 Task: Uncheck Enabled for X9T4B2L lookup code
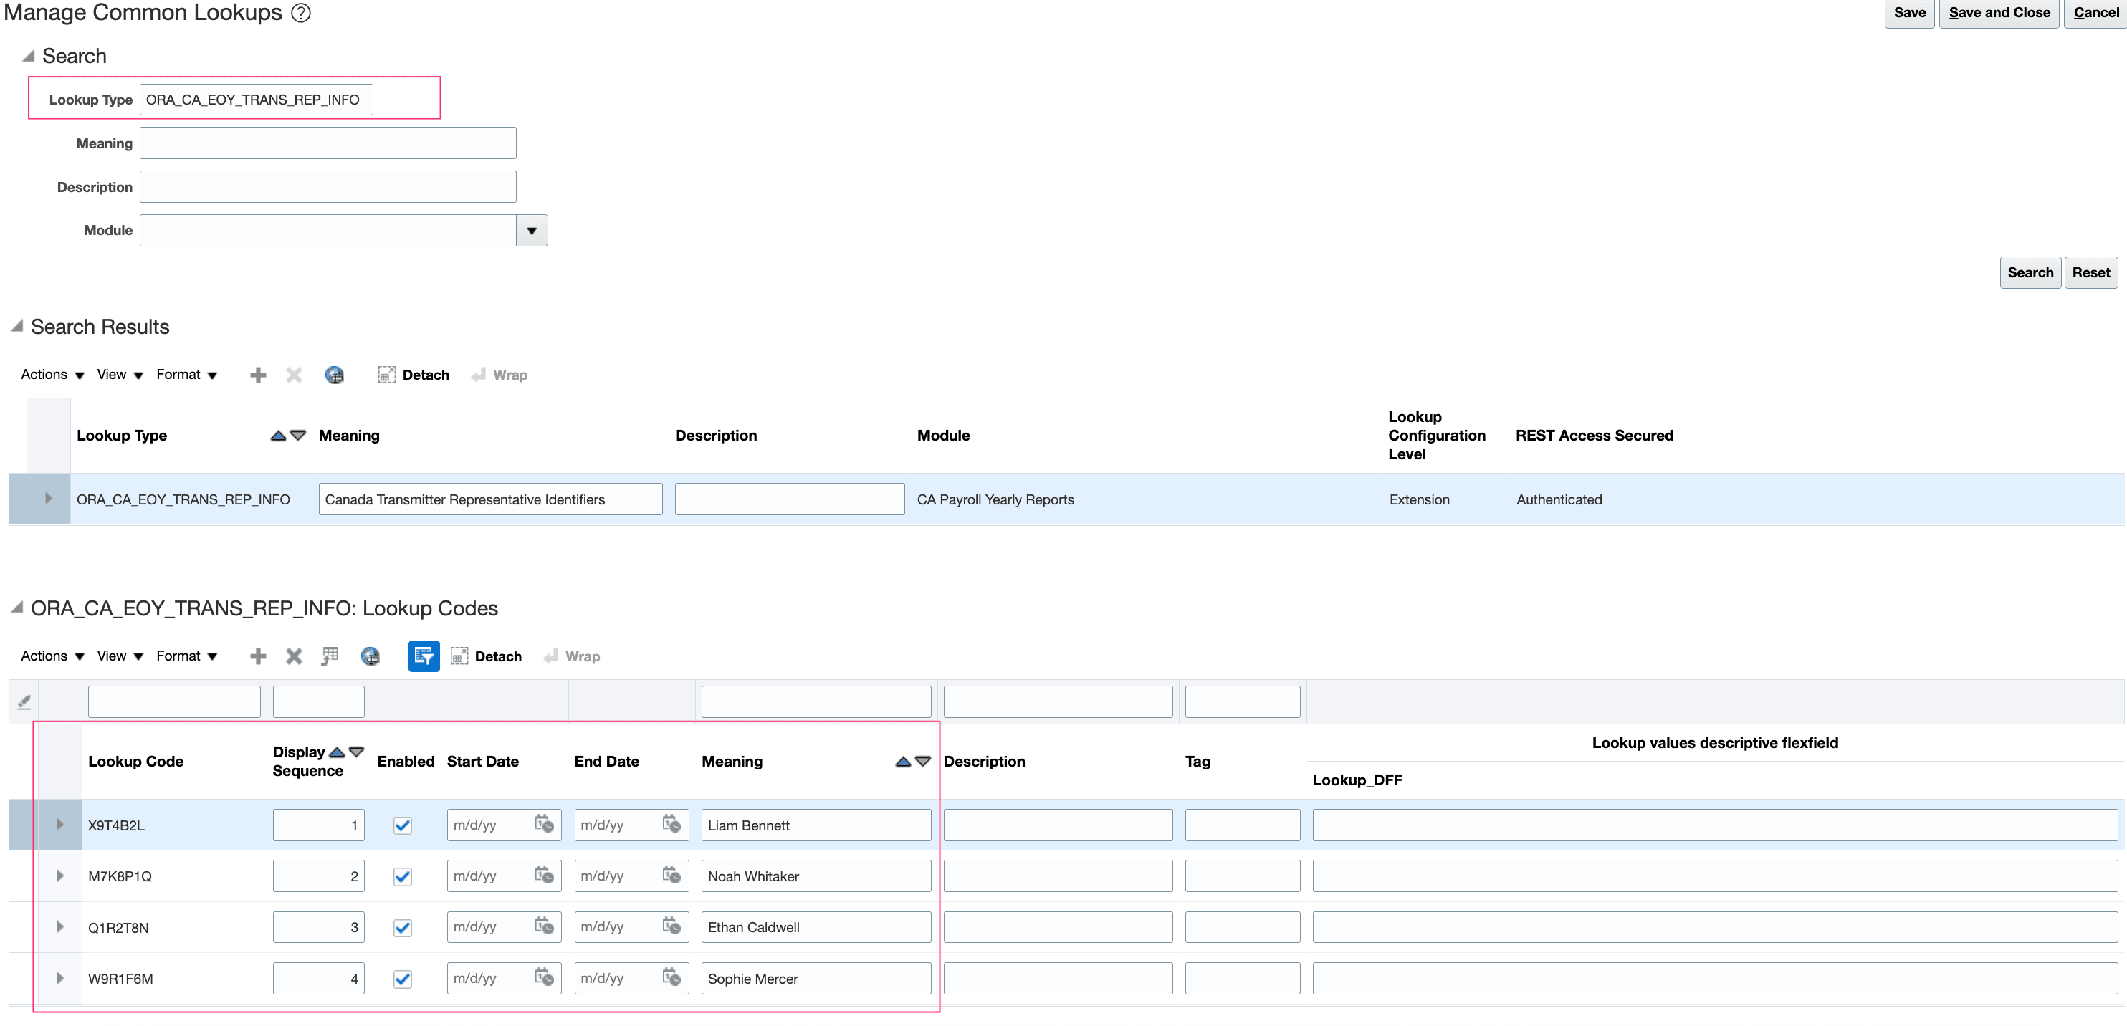[x=402, y=825]
